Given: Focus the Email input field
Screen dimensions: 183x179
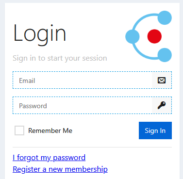Looking at the screenshot, I should click(x=83, y=80).
